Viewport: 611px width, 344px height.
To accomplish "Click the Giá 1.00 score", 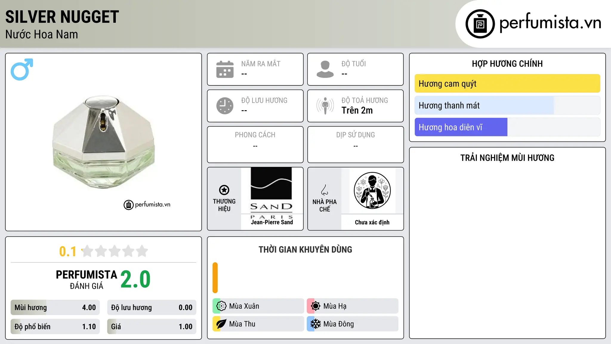I will [152, 327].
